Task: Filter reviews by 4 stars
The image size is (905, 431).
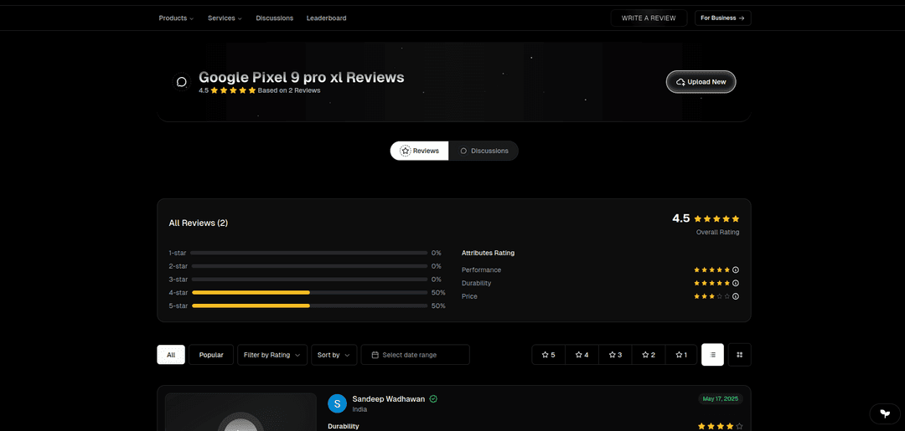Action: click(x=582, y=355)
